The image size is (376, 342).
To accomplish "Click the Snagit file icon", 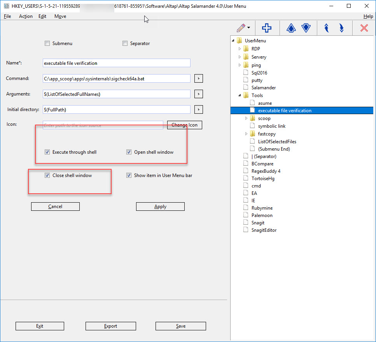I will click(246, 223).
